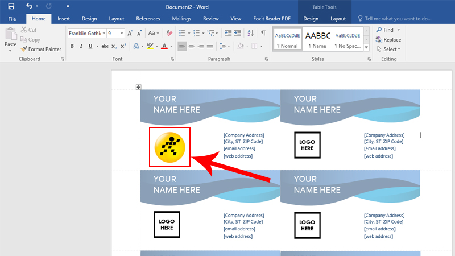455x256 pixels.
Task: Click the Clear All Formatting eraser icon
Action: click(x=168, y=33)
